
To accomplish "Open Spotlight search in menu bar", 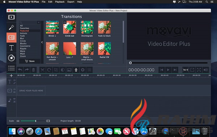I will tap(207, 2).
